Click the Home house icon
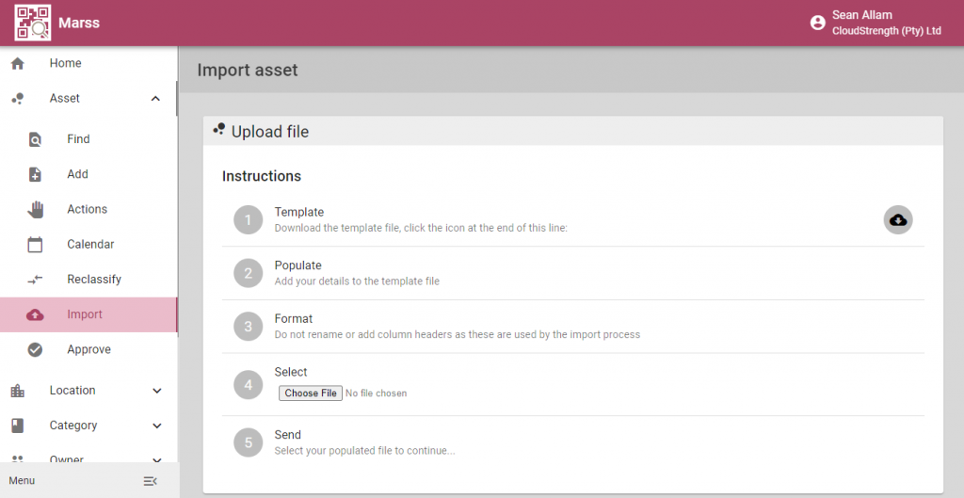The height and width of the screenshot is (498, 964). (18, 63)
